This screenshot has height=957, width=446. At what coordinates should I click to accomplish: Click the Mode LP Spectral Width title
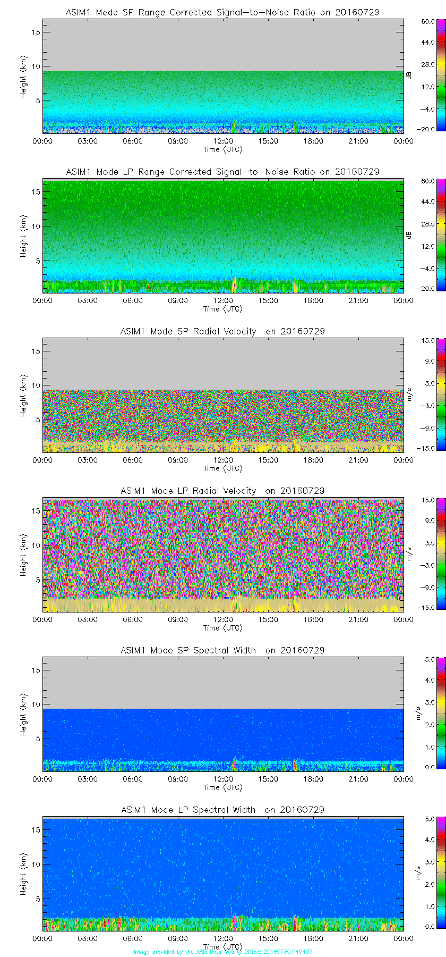(x=222, y=810)
